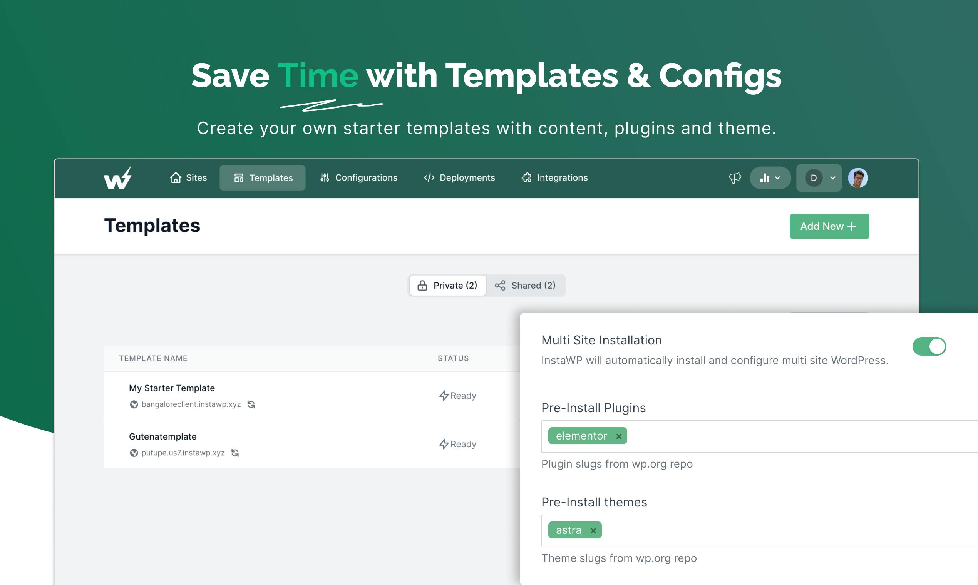
Task: Click Ready status of Gutenatemplate
Action: tap(457, 444)
